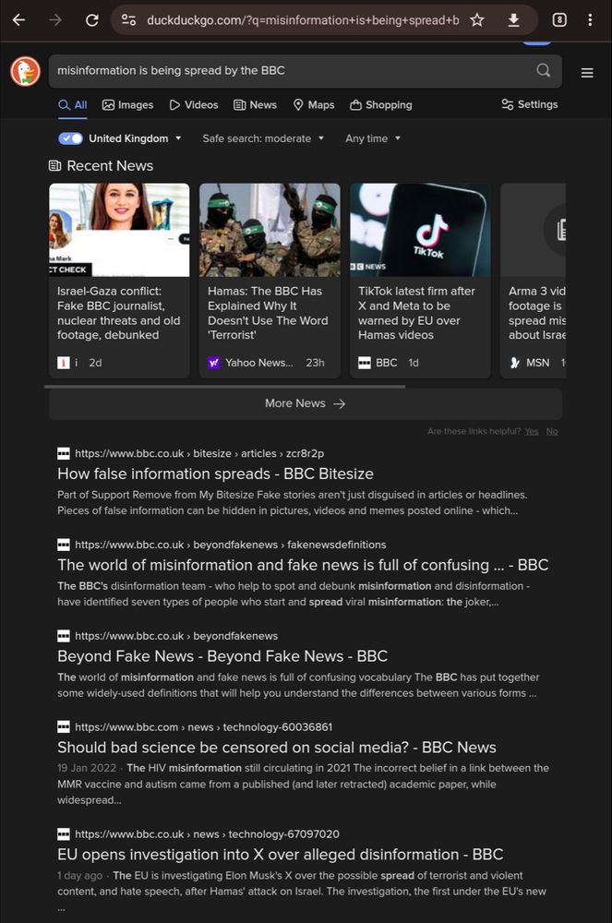
Task: Click the magnifier search icon in the search box
Action: pyautogui.click(x=543, y=71)
